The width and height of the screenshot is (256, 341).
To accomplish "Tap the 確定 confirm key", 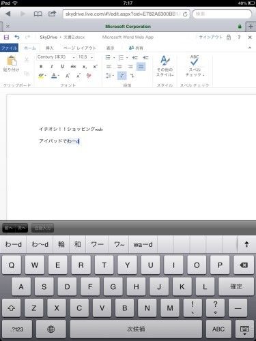I will tap(236, 286).
